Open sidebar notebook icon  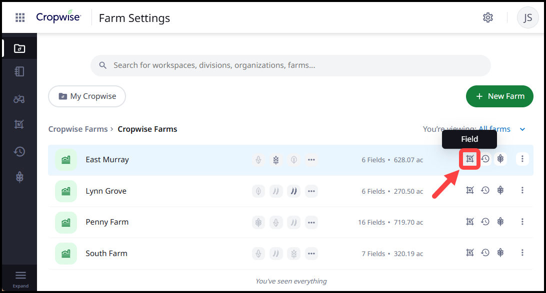(19, 72)
